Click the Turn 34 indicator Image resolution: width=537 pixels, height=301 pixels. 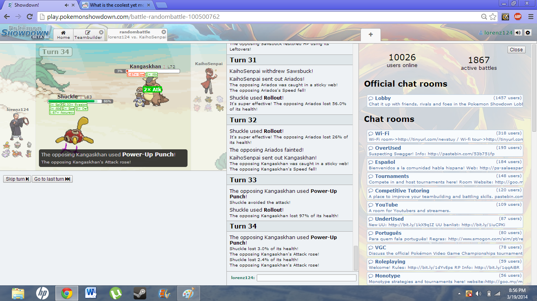(55, 52)
